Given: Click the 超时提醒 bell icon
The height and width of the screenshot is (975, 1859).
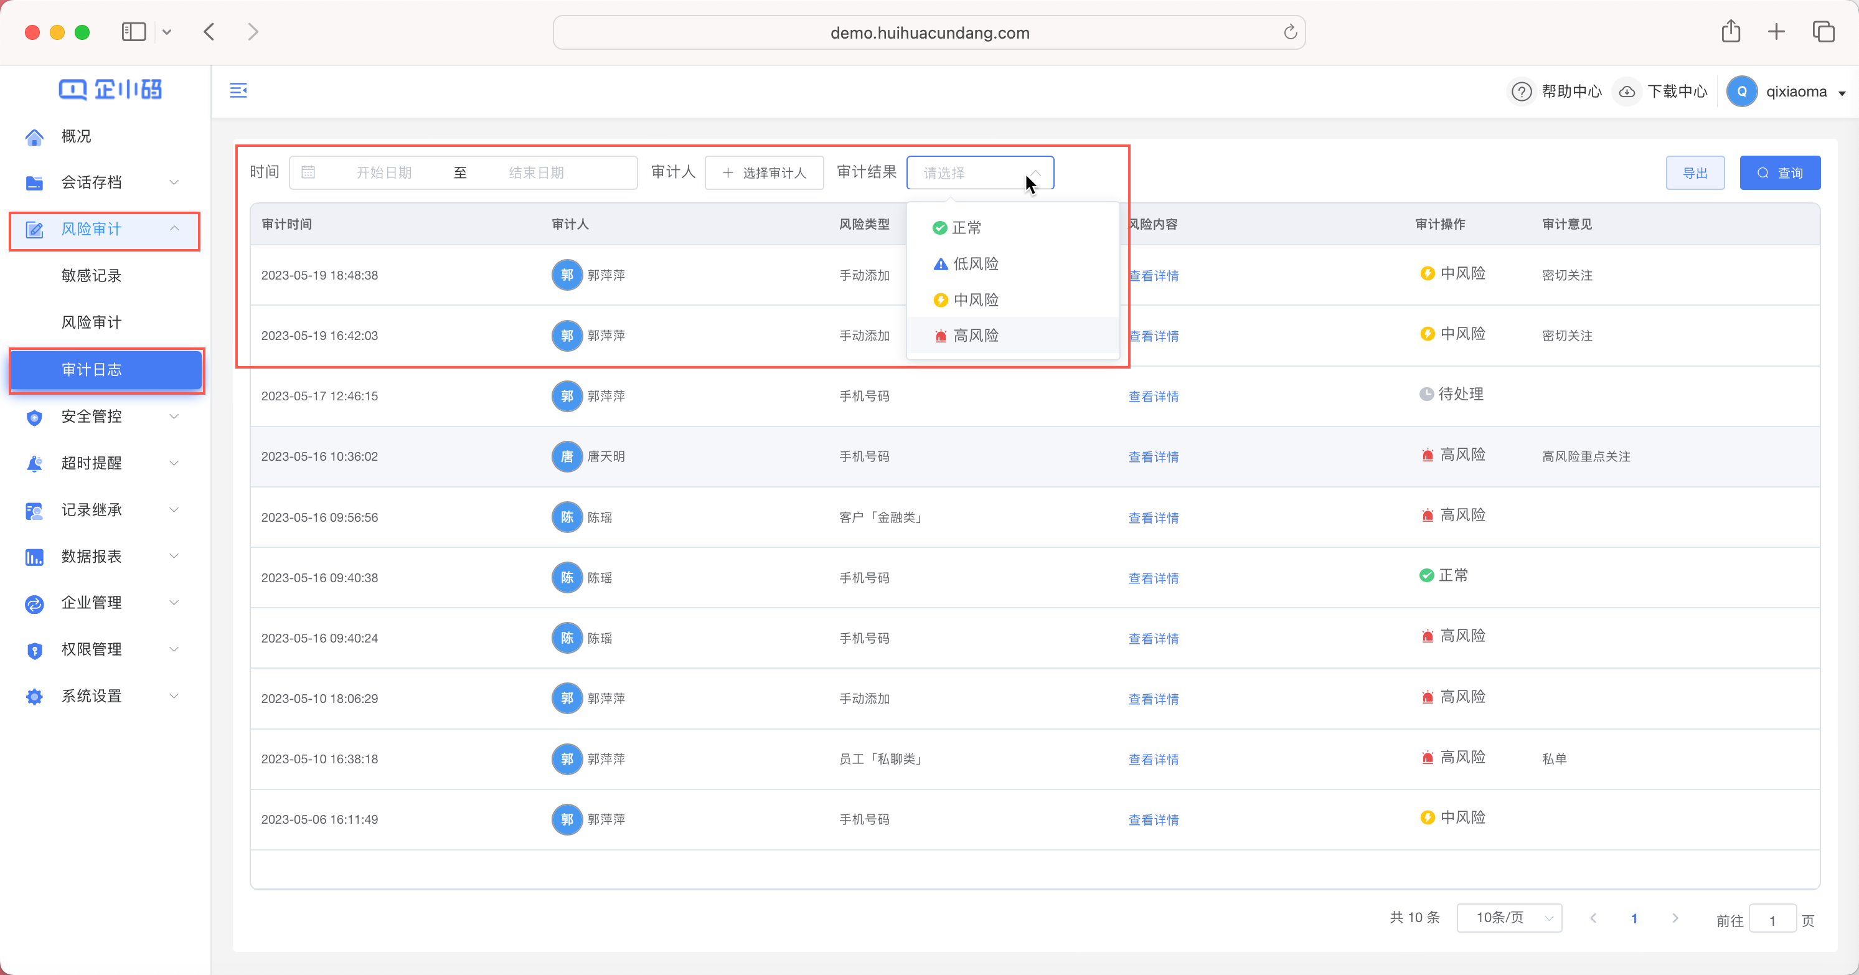Looking at the screenshot, I should (x=34, y=463).
